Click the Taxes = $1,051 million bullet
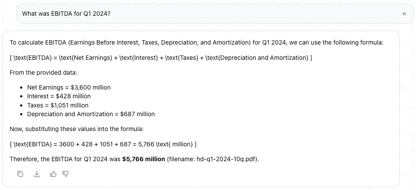 [x=58, y=105]
